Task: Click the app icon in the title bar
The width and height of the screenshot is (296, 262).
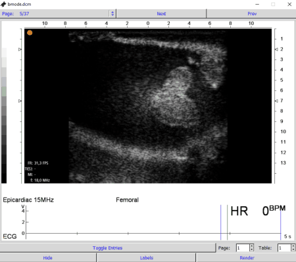Action: point(3,4)
